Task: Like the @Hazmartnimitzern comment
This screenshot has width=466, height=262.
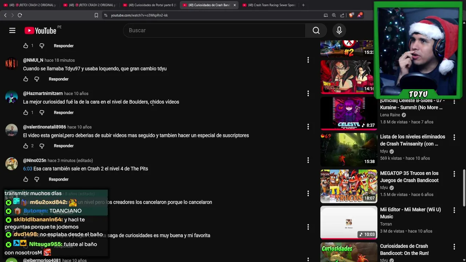Action: pos(25,112)
